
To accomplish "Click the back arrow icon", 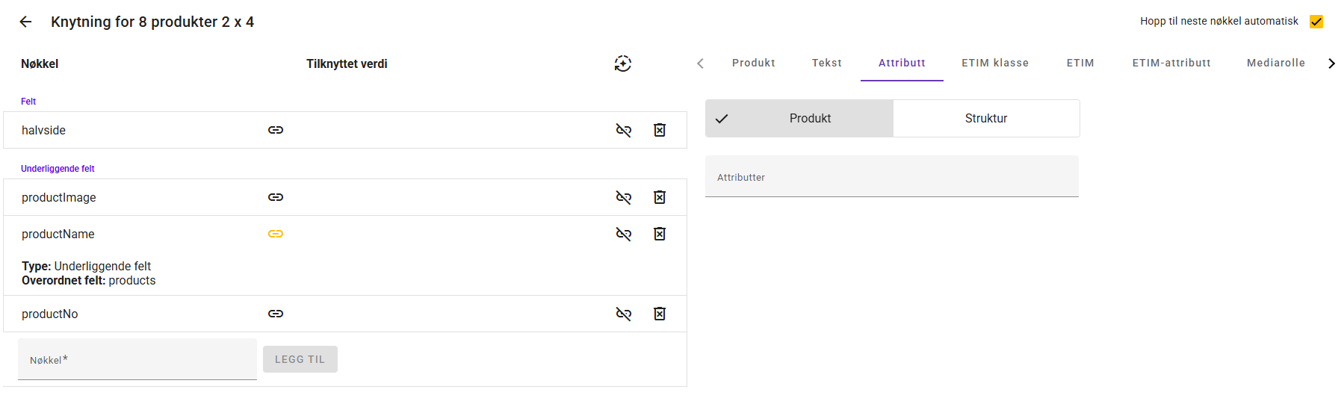I will pos(25,22).
